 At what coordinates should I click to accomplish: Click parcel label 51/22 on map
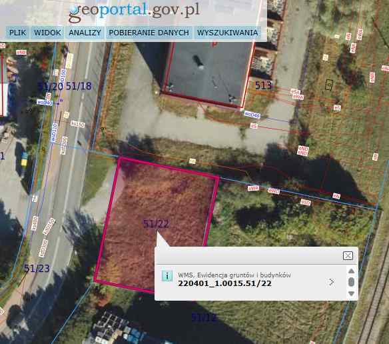pyautogui.click(x=157, y=224)
